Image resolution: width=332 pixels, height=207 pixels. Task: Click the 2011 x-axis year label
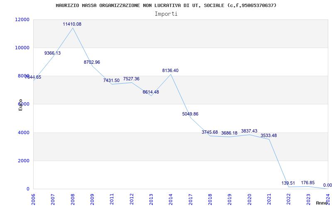click(112, 199)
